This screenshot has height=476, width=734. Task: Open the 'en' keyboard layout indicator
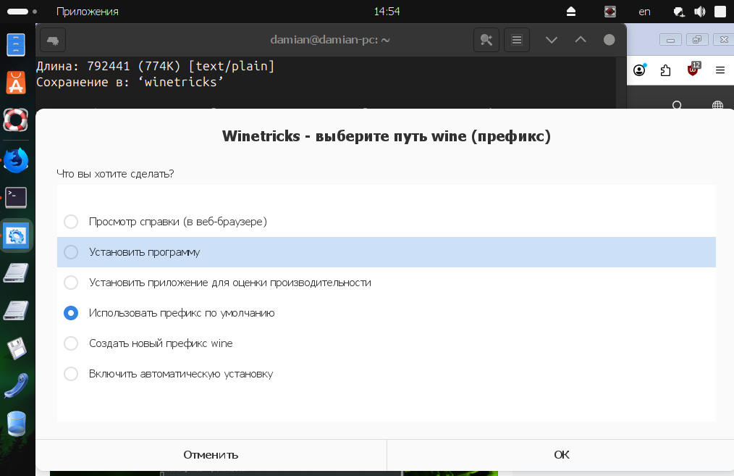coord(644,12)
